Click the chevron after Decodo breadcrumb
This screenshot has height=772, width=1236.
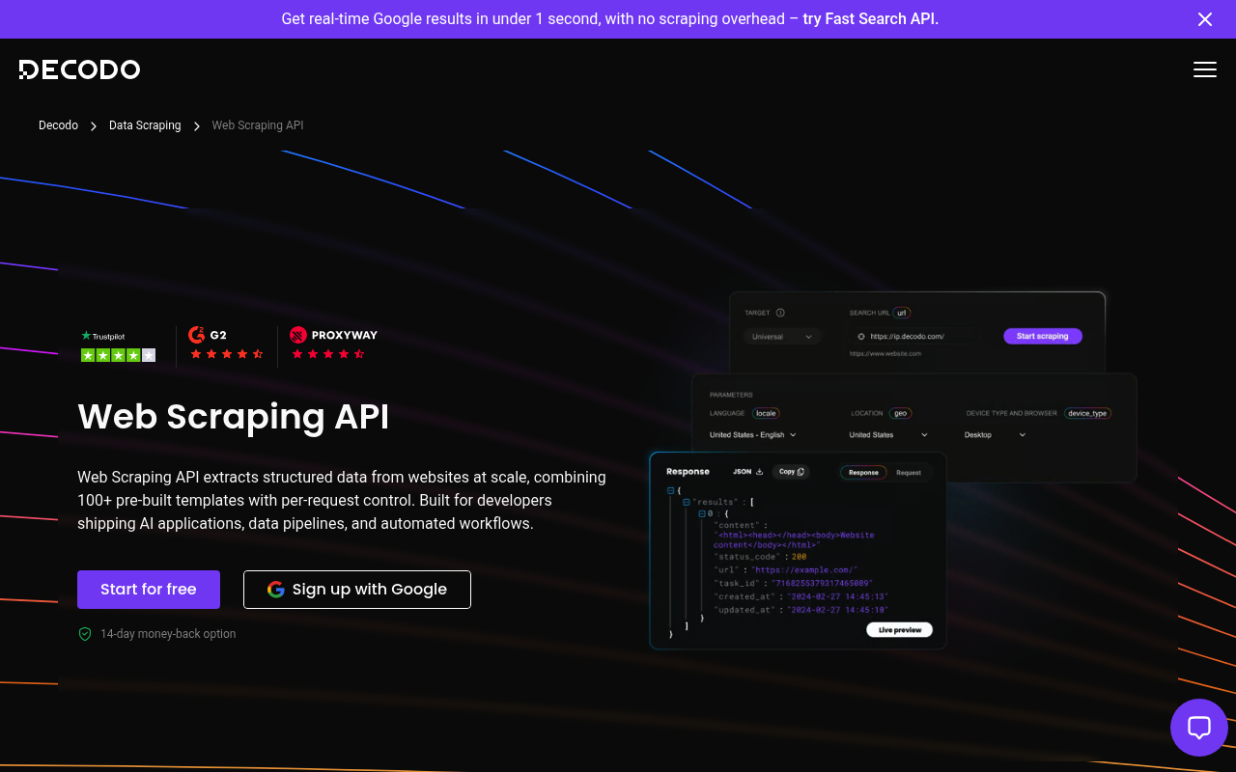pyautogui.click(x=94, y=126)
